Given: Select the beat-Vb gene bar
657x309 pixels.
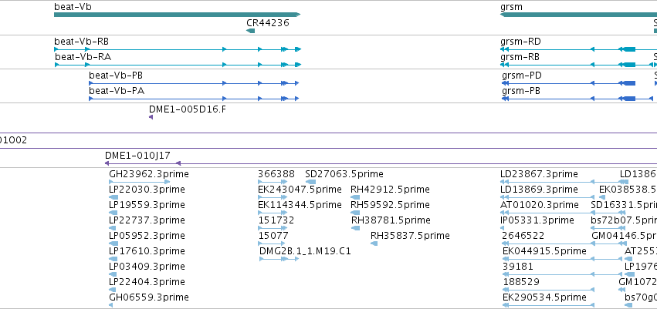Looking at the screenshot, I should click(178, 15).
